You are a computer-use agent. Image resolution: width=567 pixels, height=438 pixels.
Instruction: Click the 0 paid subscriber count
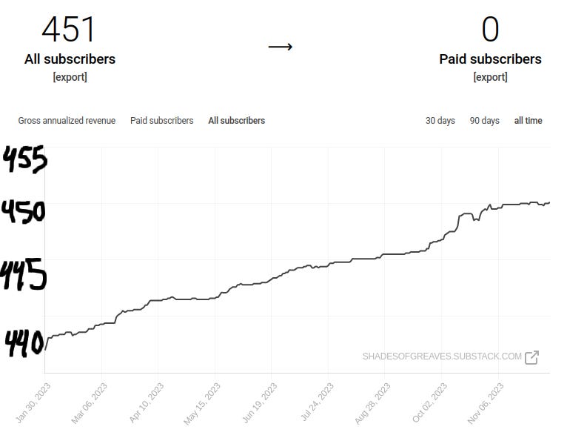(x=490, y=30)
